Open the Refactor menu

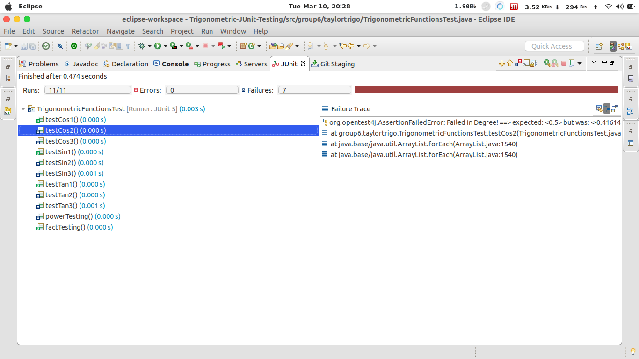point(85,31)
